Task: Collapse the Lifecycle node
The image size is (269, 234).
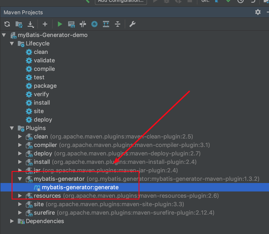Action: pos(12,43)
